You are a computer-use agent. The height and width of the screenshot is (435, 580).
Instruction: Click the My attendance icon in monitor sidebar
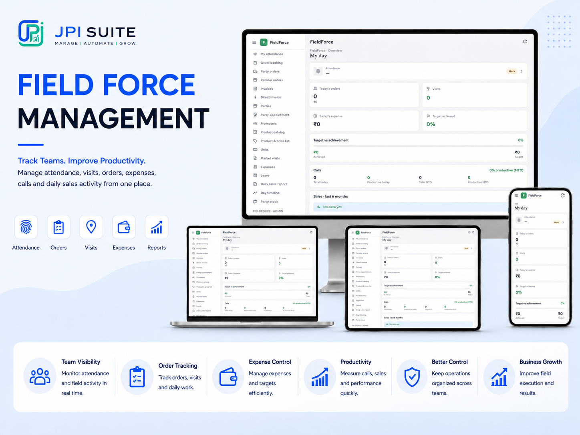tap(255, 54)
